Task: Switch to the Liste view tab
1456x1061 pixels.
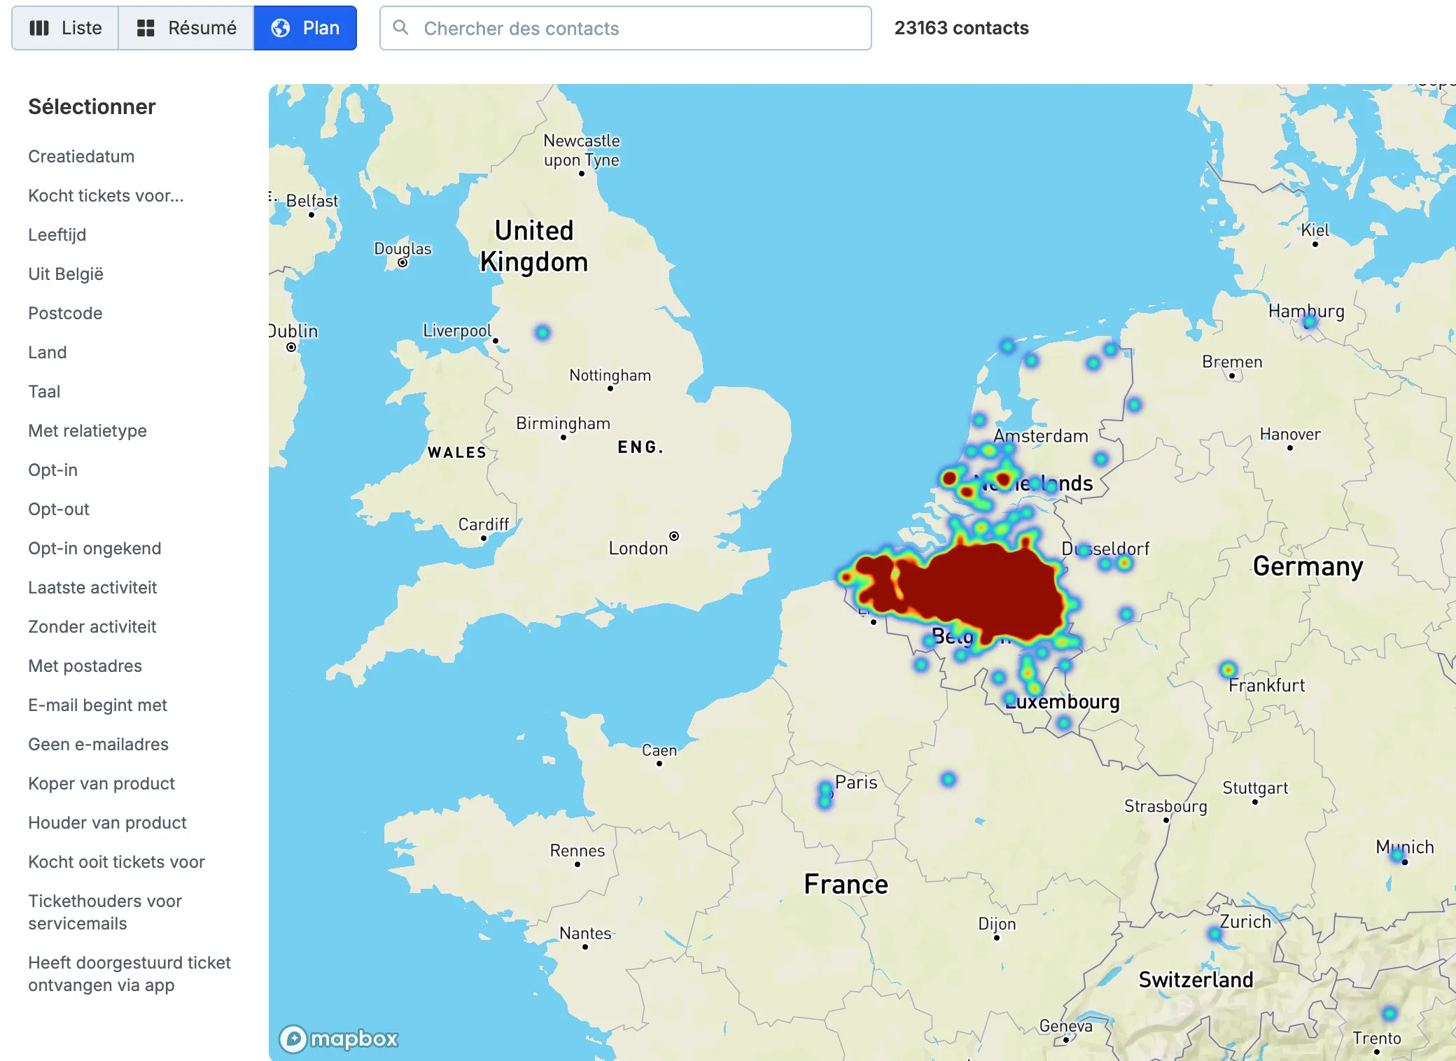Action: click(x=65, y=28)
